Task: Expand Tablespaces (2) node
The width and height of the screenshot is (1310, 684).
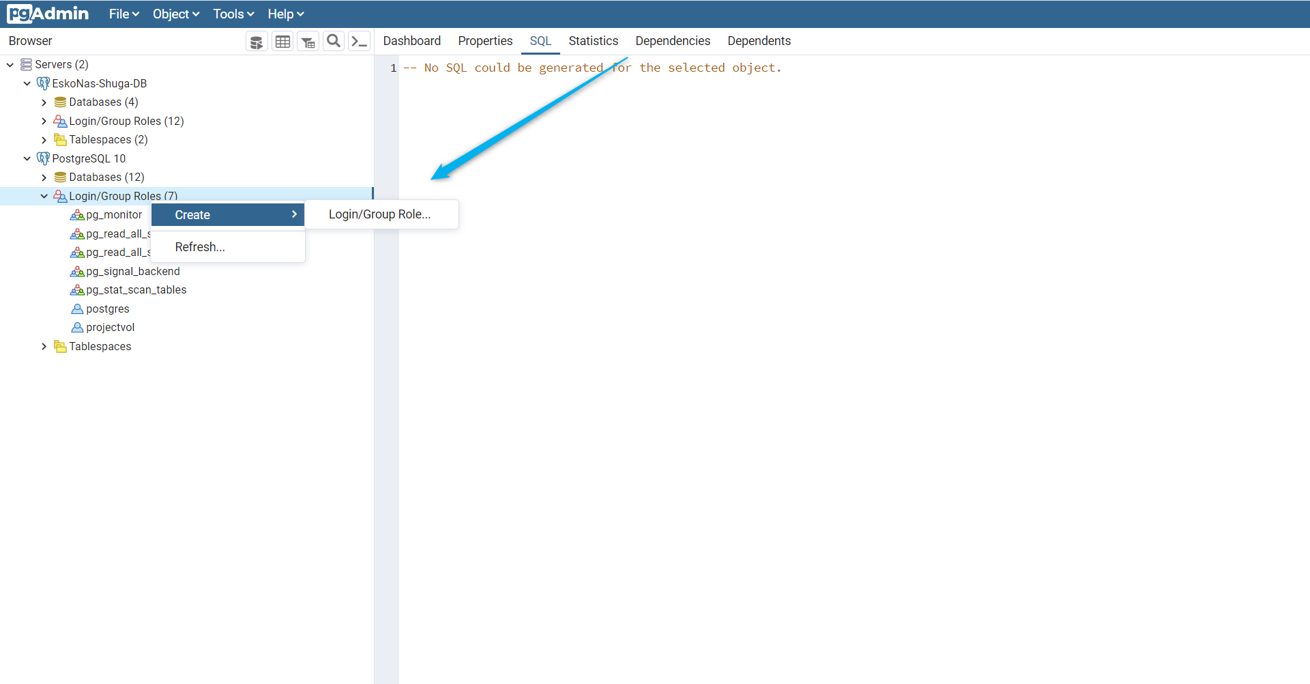Action: pyautogui.click(x=44, y=139)
